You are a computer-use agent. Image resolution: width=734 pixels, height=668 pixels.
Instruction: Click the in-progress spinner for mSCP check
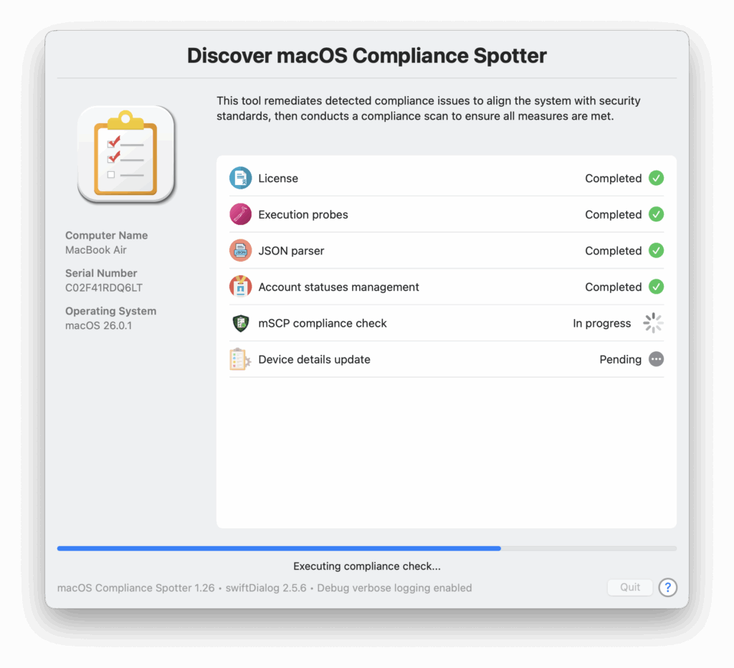pyautogui.click(x=653, y=323)
